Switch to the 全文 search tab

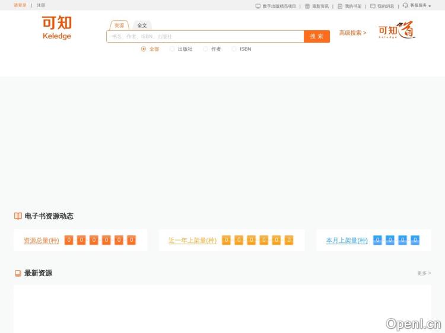pos(142,25)
